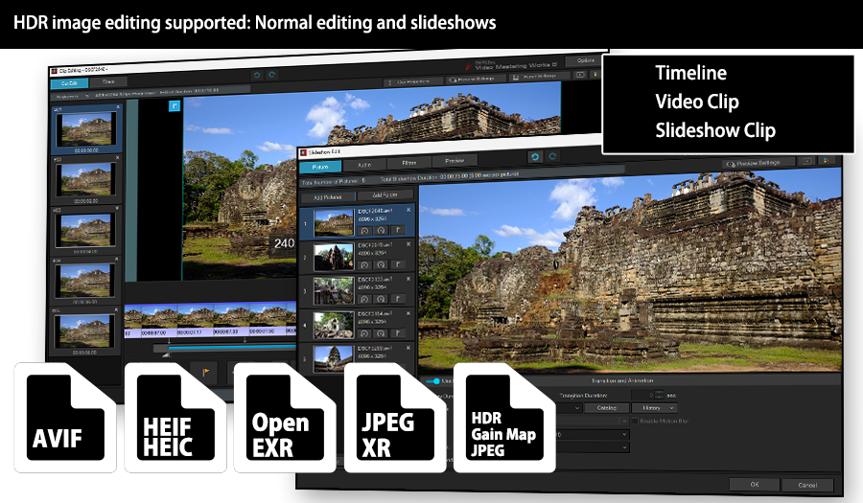Remove slideshow picture 4 with its X

408,313
